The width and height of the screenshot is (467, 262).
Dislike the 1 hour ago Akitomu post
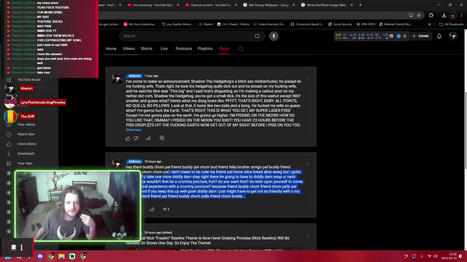[136, 138]
